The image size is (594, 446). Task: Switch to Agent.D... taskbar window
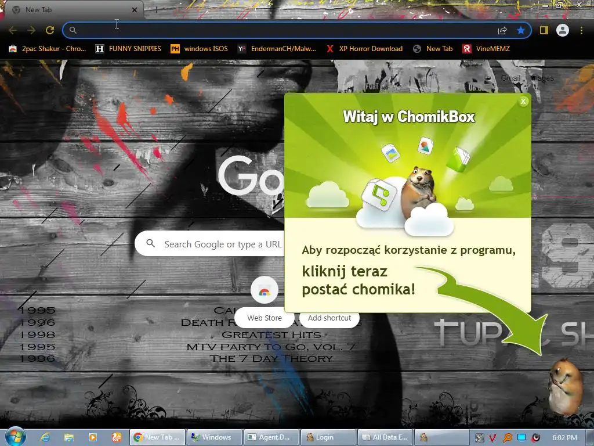coord(271,437)
